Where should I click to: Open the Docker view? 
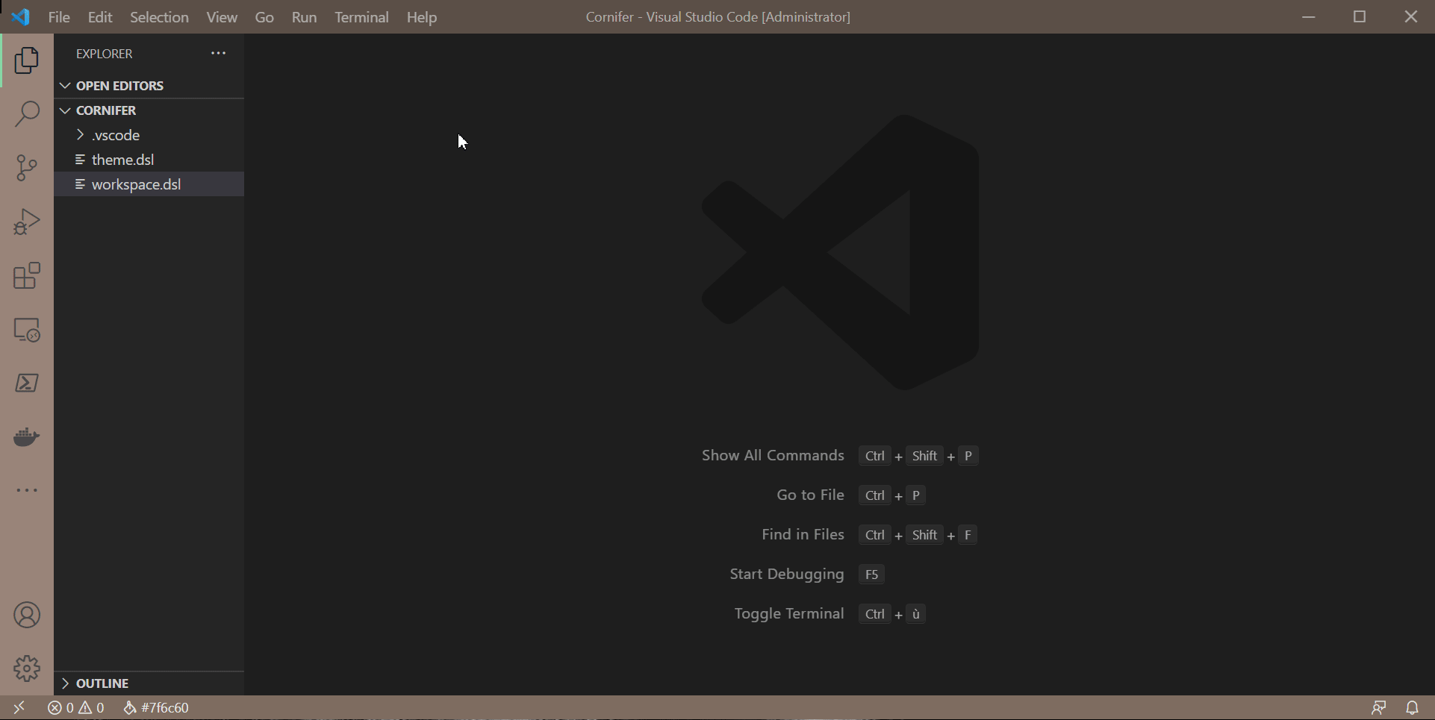pyautogui.click(x=27, y=436)
